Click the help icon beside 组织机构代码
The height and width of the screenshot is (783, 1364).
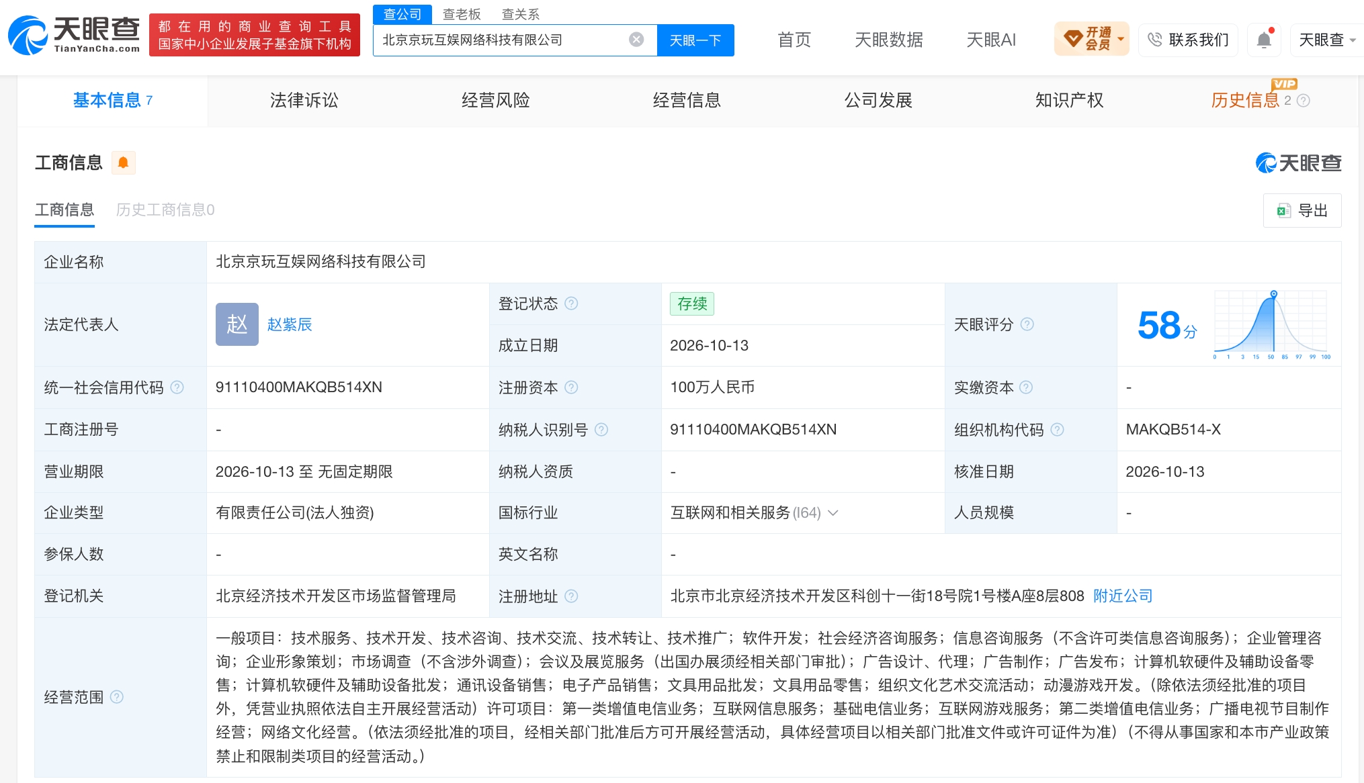click(x=1057, y=430)
